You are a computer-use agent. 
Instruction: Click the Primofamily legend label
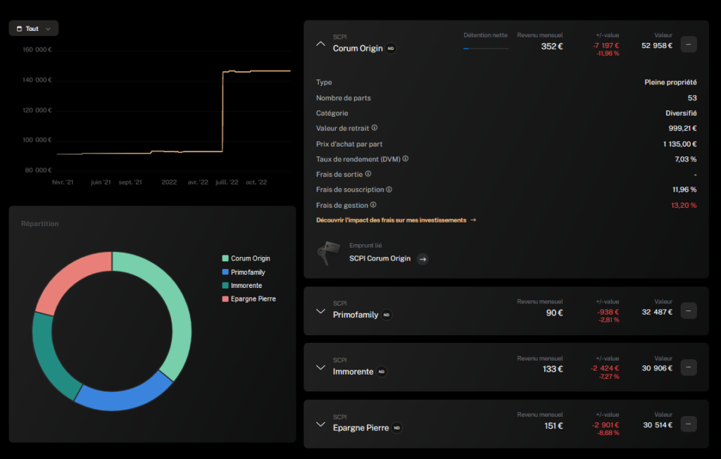click(x=248, y=272)
